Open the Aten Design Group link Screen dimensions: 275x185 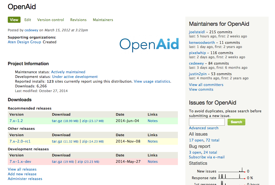(24, 42)
